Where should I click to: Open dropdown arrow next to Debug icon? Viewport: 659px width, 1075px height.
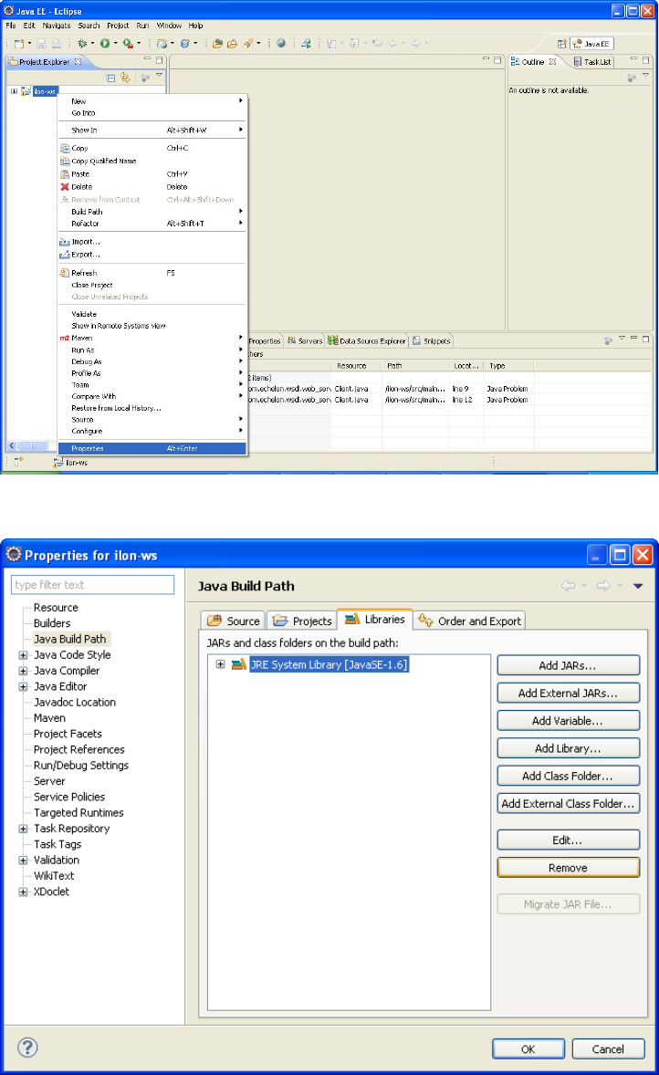coord(92,44)
